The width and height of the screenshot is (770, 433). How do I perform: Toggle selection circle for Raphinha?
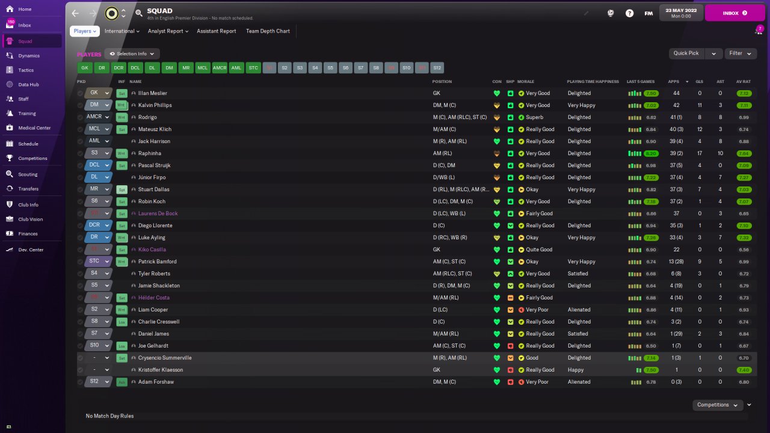click(81, 153)
